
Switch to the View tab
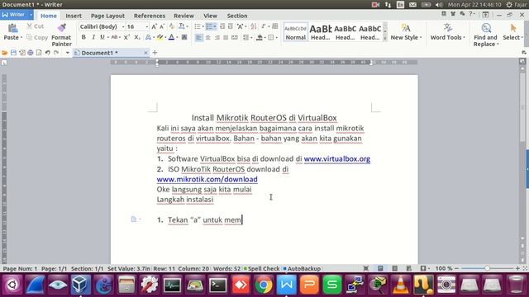point(210,16)
